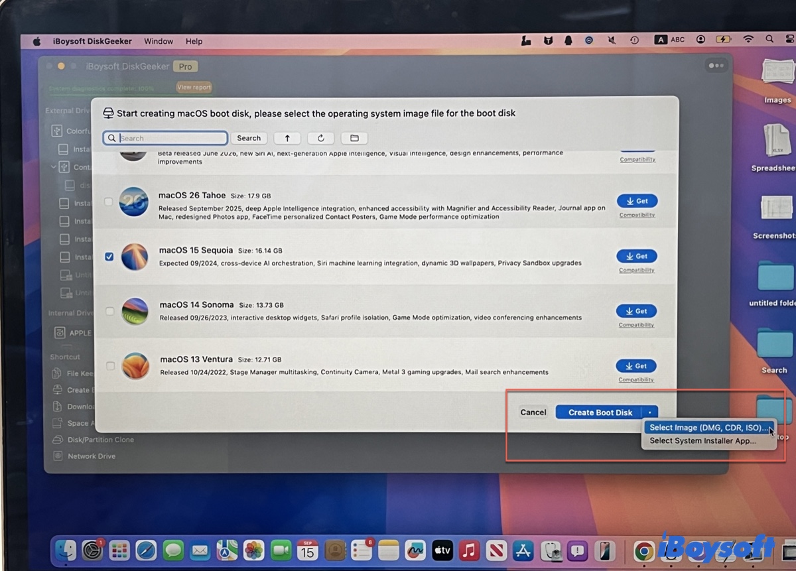
Task: Open Compatibility link under macOS 13 Ventura
Action: (636, 379)
